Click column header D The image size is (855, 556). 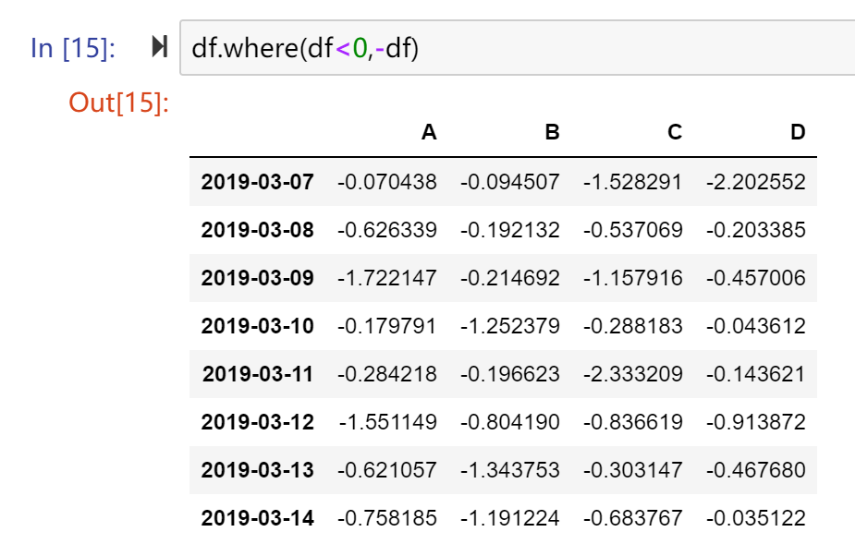point(798,132)
